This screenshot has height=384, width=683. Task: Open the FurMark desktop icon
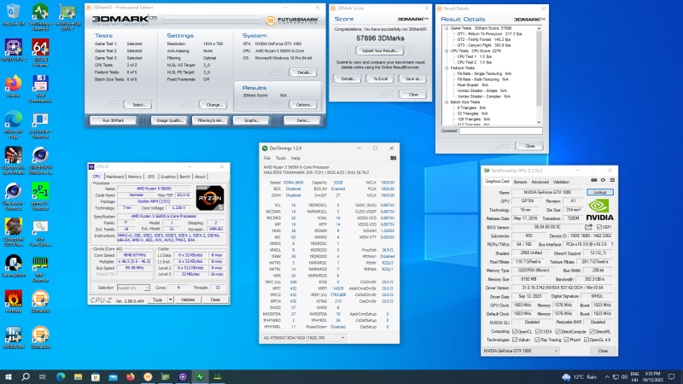14,301
